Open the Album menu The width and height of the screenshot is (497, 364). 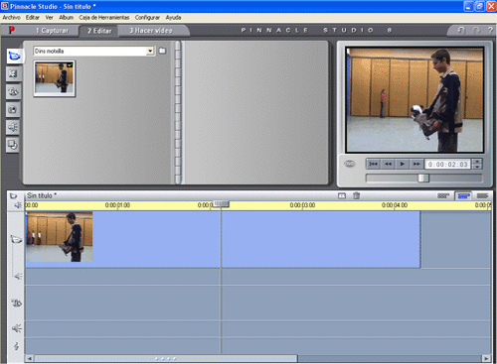[x=66, y=18]
